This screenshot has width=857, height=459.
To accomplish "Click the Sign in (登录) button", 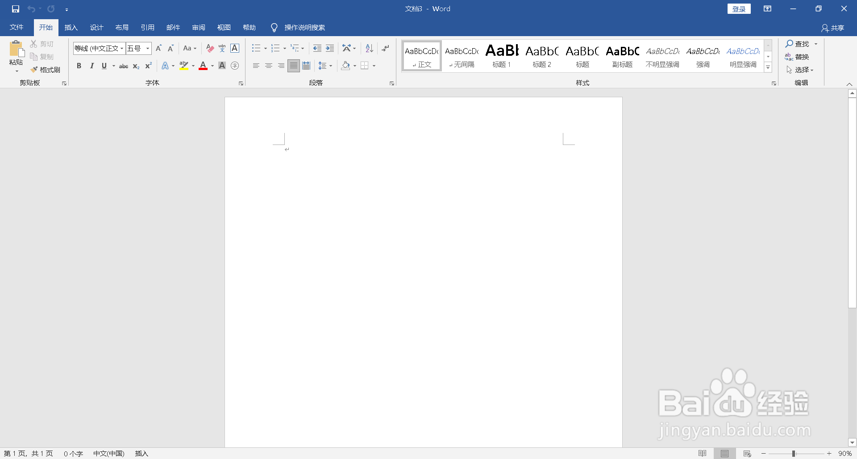I will click(739, 9).
